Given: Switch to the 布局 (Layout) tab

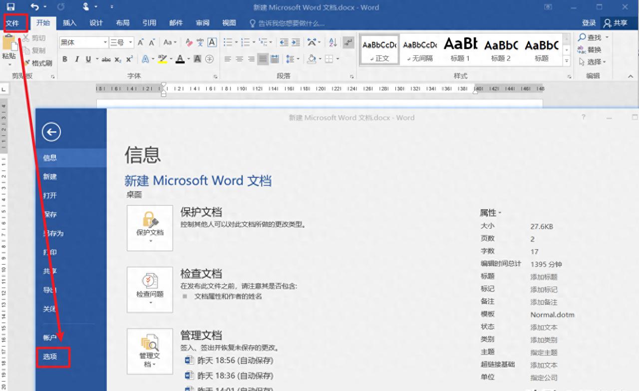Looking at the screenshot, I should tap(123, 23).
